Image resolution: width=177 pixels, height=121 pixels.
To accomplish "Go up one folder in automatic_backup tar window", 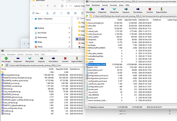I will tap(2, 65).
